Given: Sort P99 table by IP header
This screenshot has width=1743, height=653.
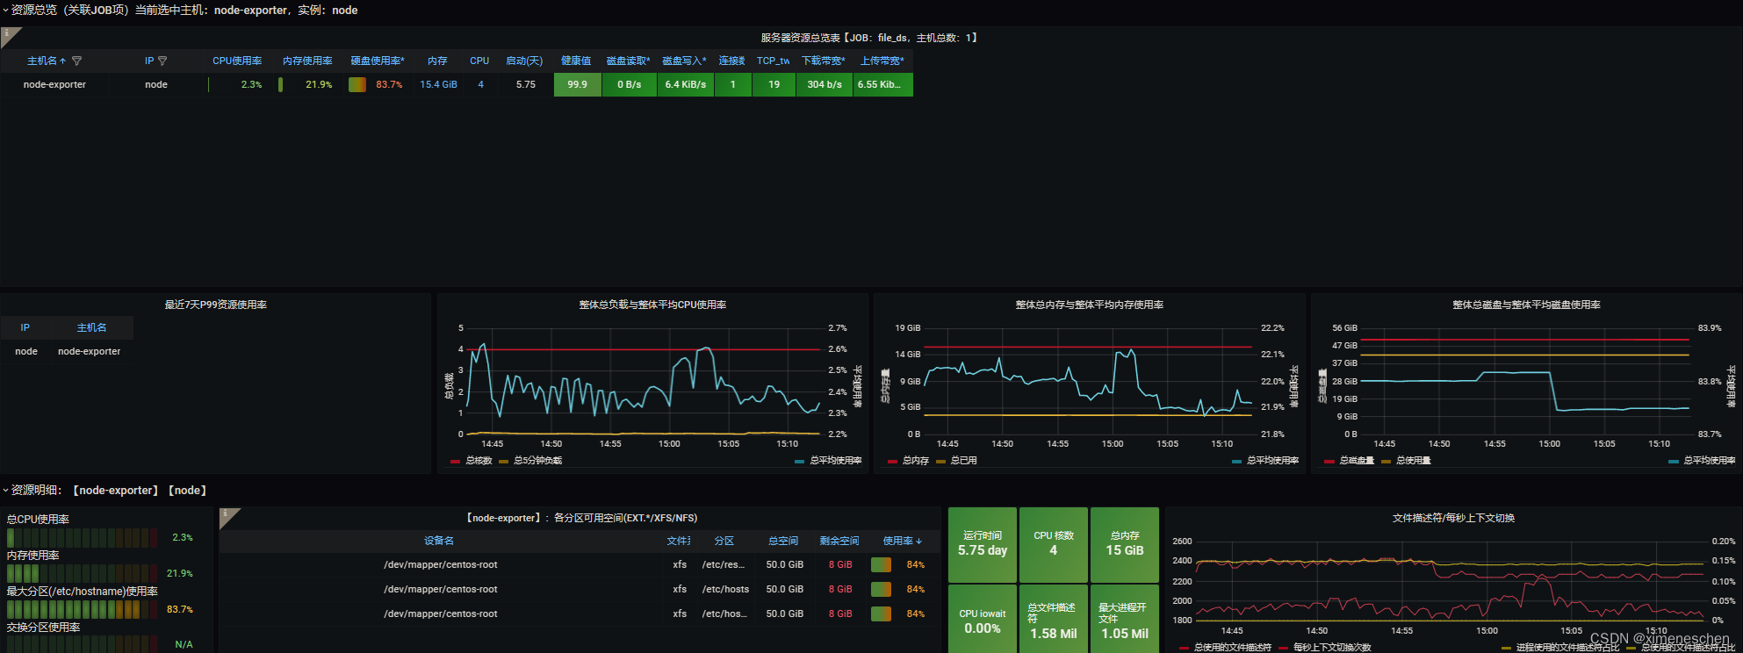Looking at the screenshot, I should (25, 327).
